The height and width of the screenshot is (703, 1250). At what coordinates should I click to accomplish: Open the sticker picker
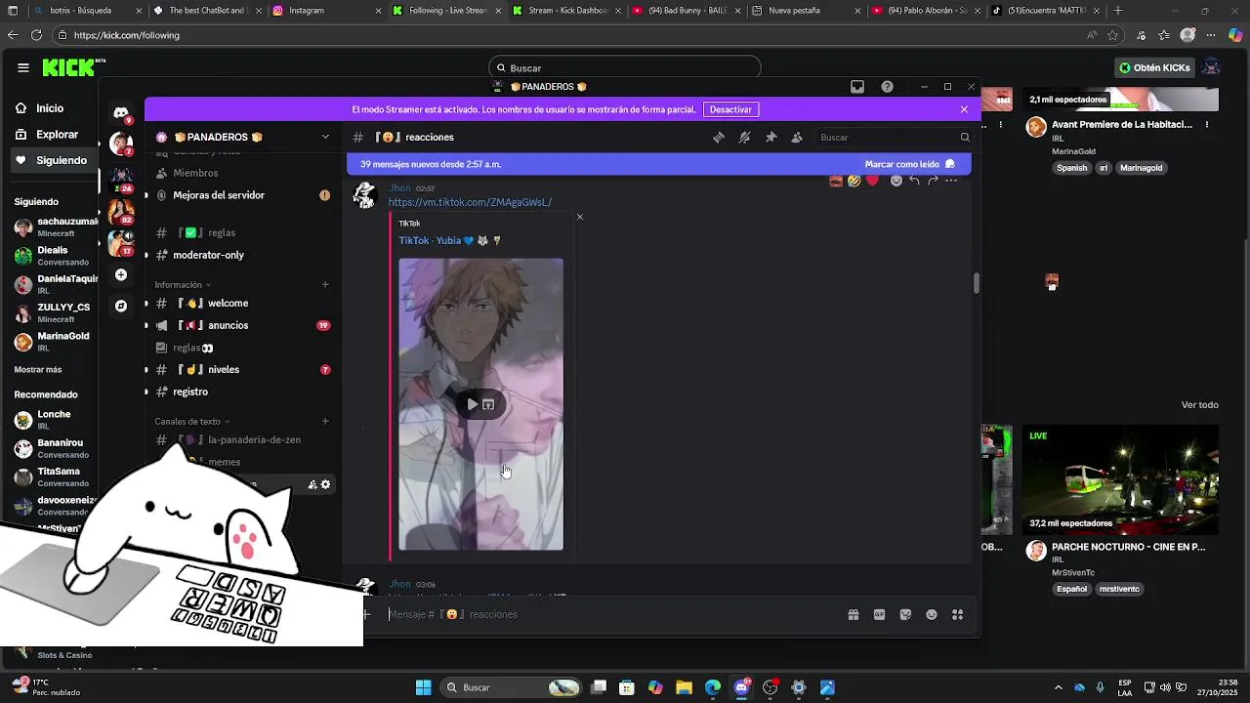pos(905,614)
